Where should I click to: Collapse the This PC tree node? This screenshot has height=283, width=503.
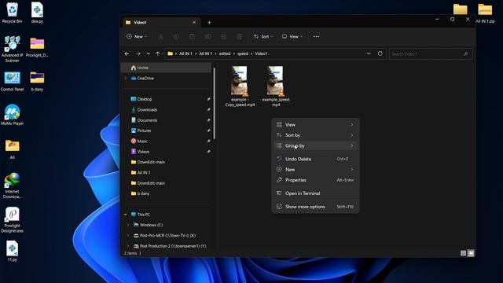[x=126, y=215]
